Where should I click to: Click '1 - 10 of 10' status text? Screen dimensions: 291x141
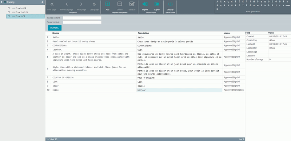tap(52, 139)
